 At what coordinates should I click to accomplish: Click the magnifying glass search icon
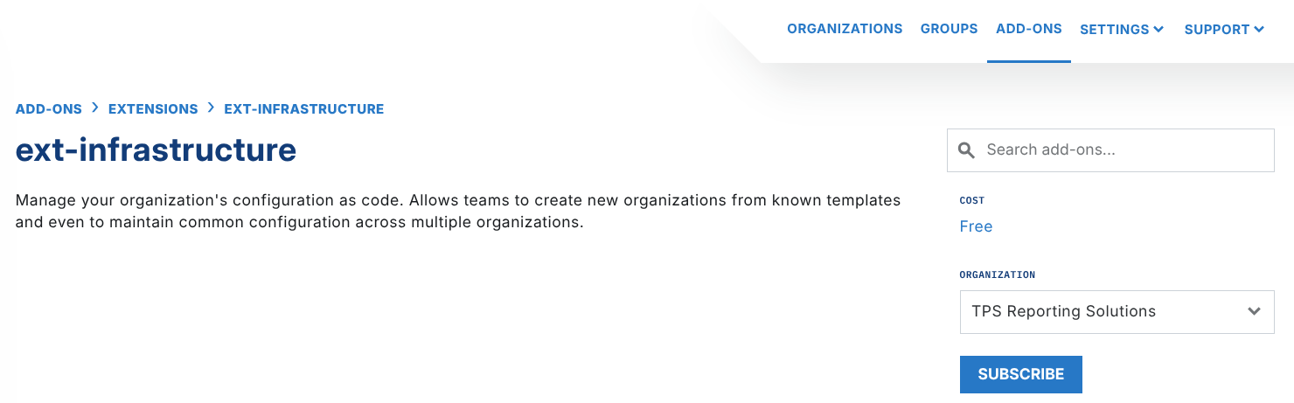[966, 150]
